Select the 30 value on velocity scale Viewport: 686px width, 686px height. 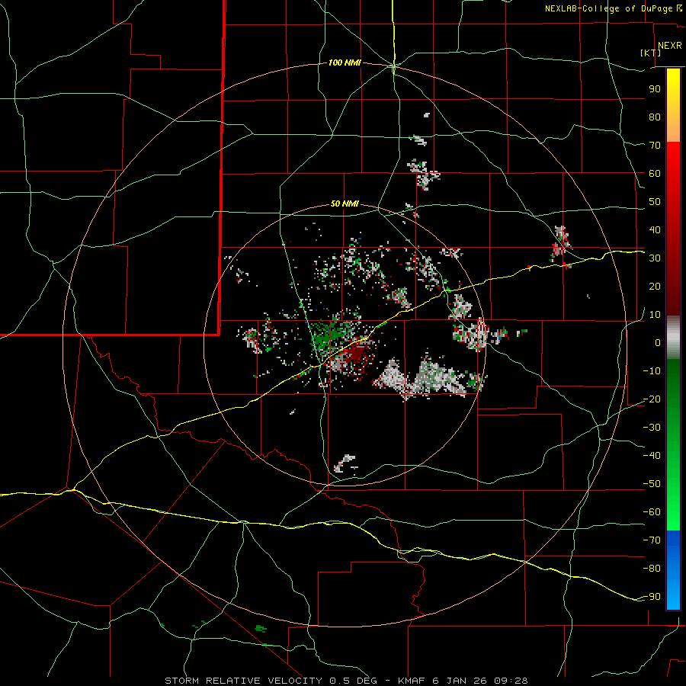click(x=655, y=258)
